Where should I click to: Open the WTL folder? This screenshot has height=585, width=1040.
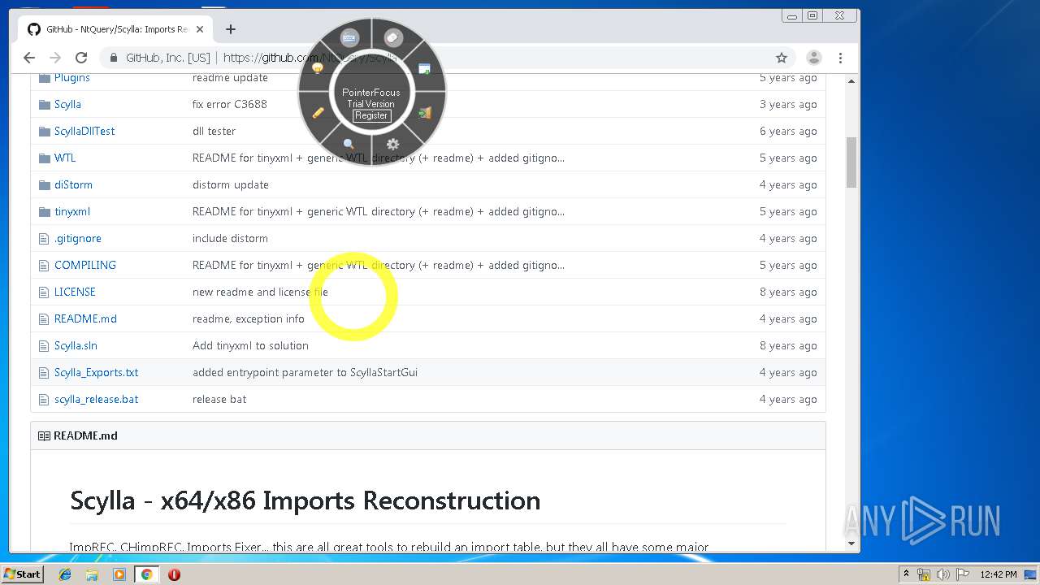[65, 158]
